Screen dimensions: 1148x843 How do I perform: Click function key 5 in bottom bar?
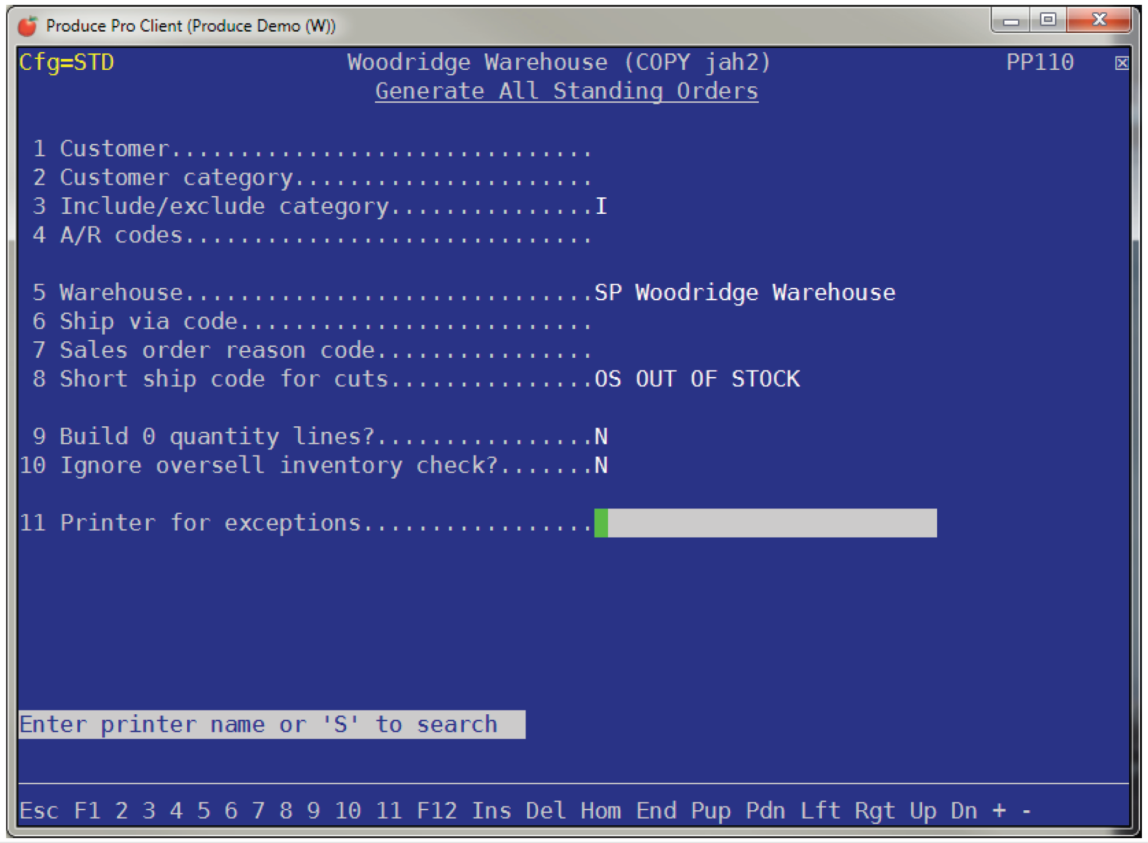click(x=203, y=811)
